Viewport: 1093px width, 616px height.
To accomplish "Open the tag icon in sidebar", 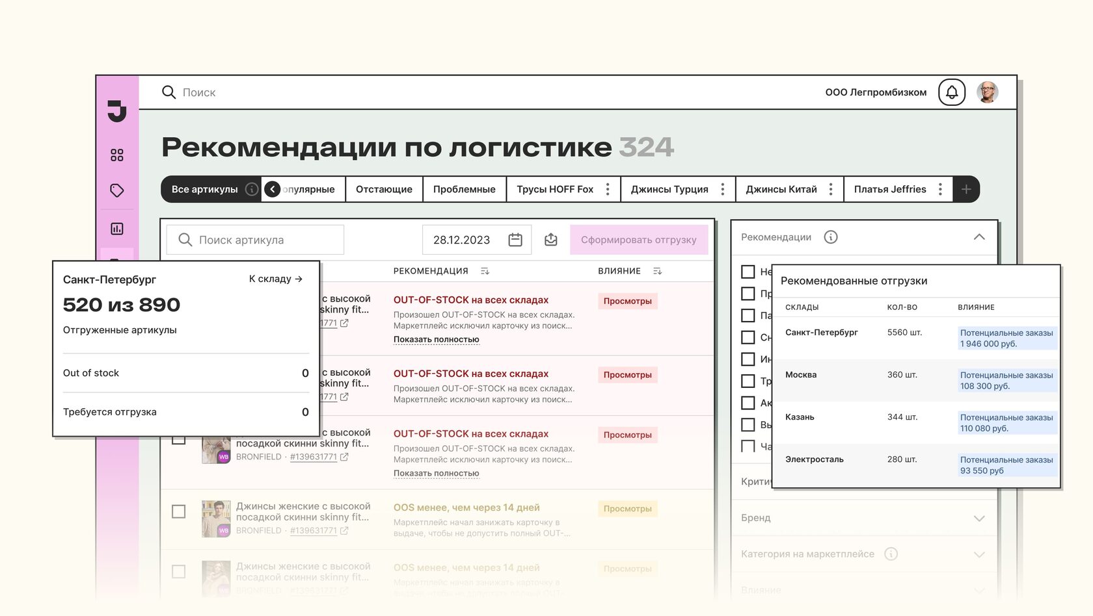I will coord(117,190).
